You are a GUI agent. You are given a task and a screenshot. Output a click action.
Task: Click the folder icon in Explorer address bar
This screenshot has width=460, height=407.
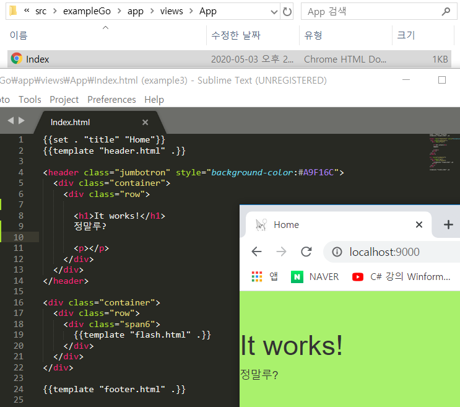(x=13, y=11)
